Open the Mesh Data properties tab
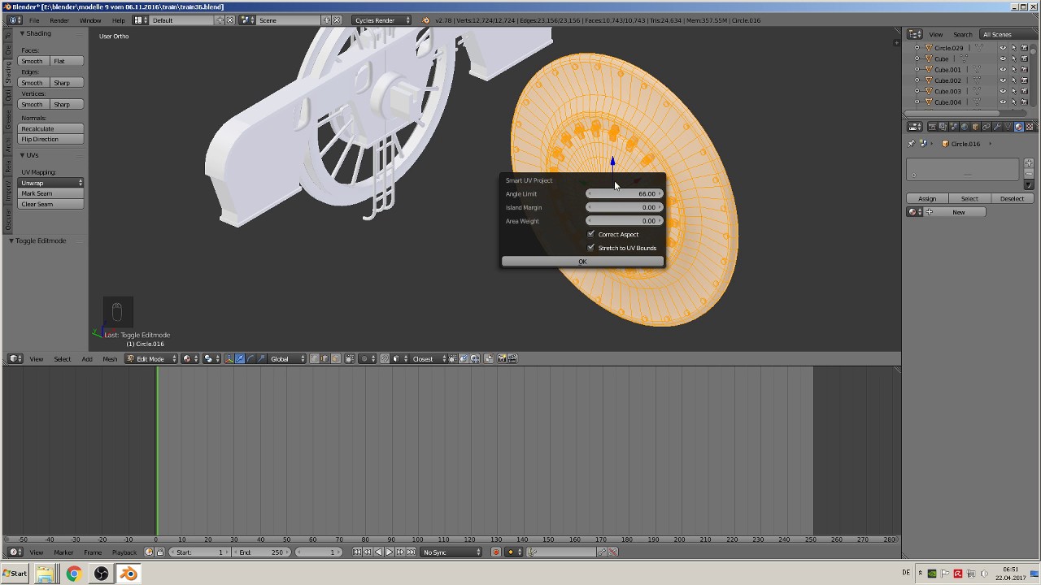Screen dimensions: 1041x585 tap(1008, 127)
